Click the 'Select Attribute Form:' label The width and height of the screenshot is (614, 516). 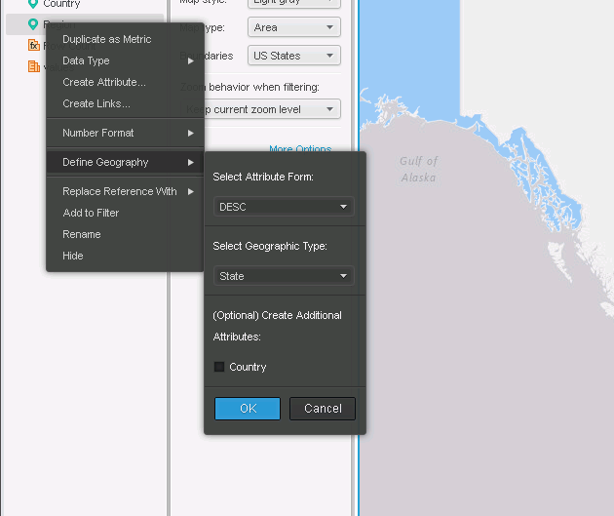(x=263, y=177)
